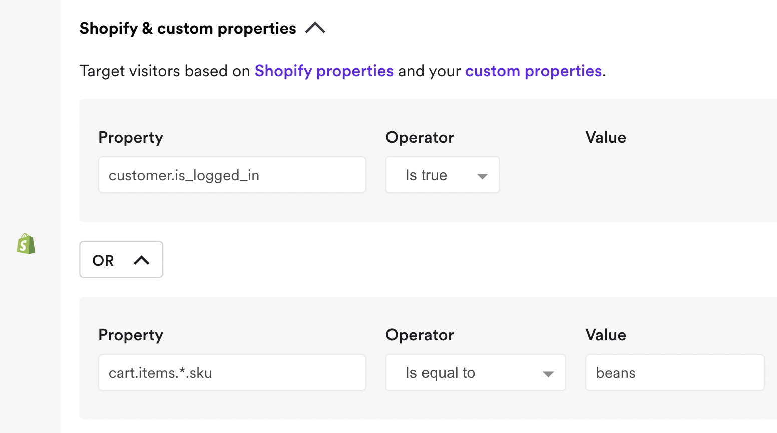777x433 pixels.
Task: Click the caret arrow inside "Is true" dropdown
Action: click(482, 176)
